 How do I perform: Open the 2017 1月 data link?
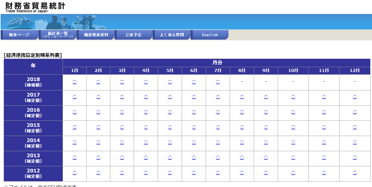[74, 97]
